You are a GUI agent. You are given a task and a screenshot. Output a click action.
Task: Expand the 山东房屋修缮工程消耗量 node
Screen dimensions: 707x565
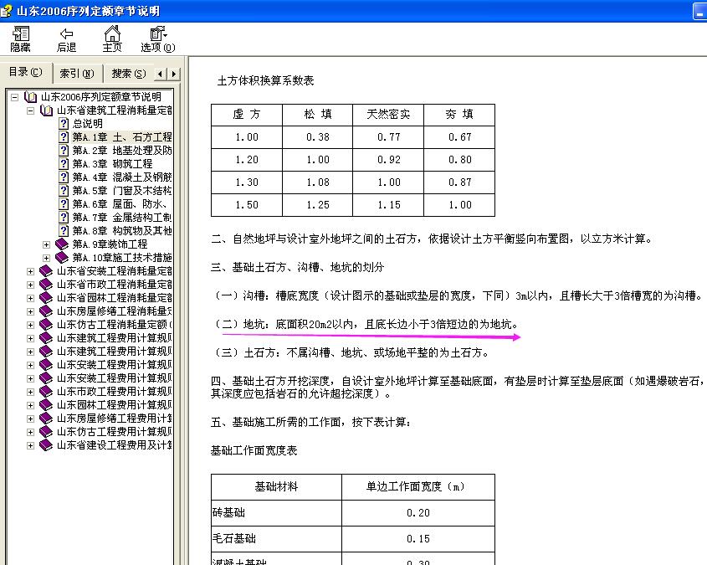click(31, 311)
